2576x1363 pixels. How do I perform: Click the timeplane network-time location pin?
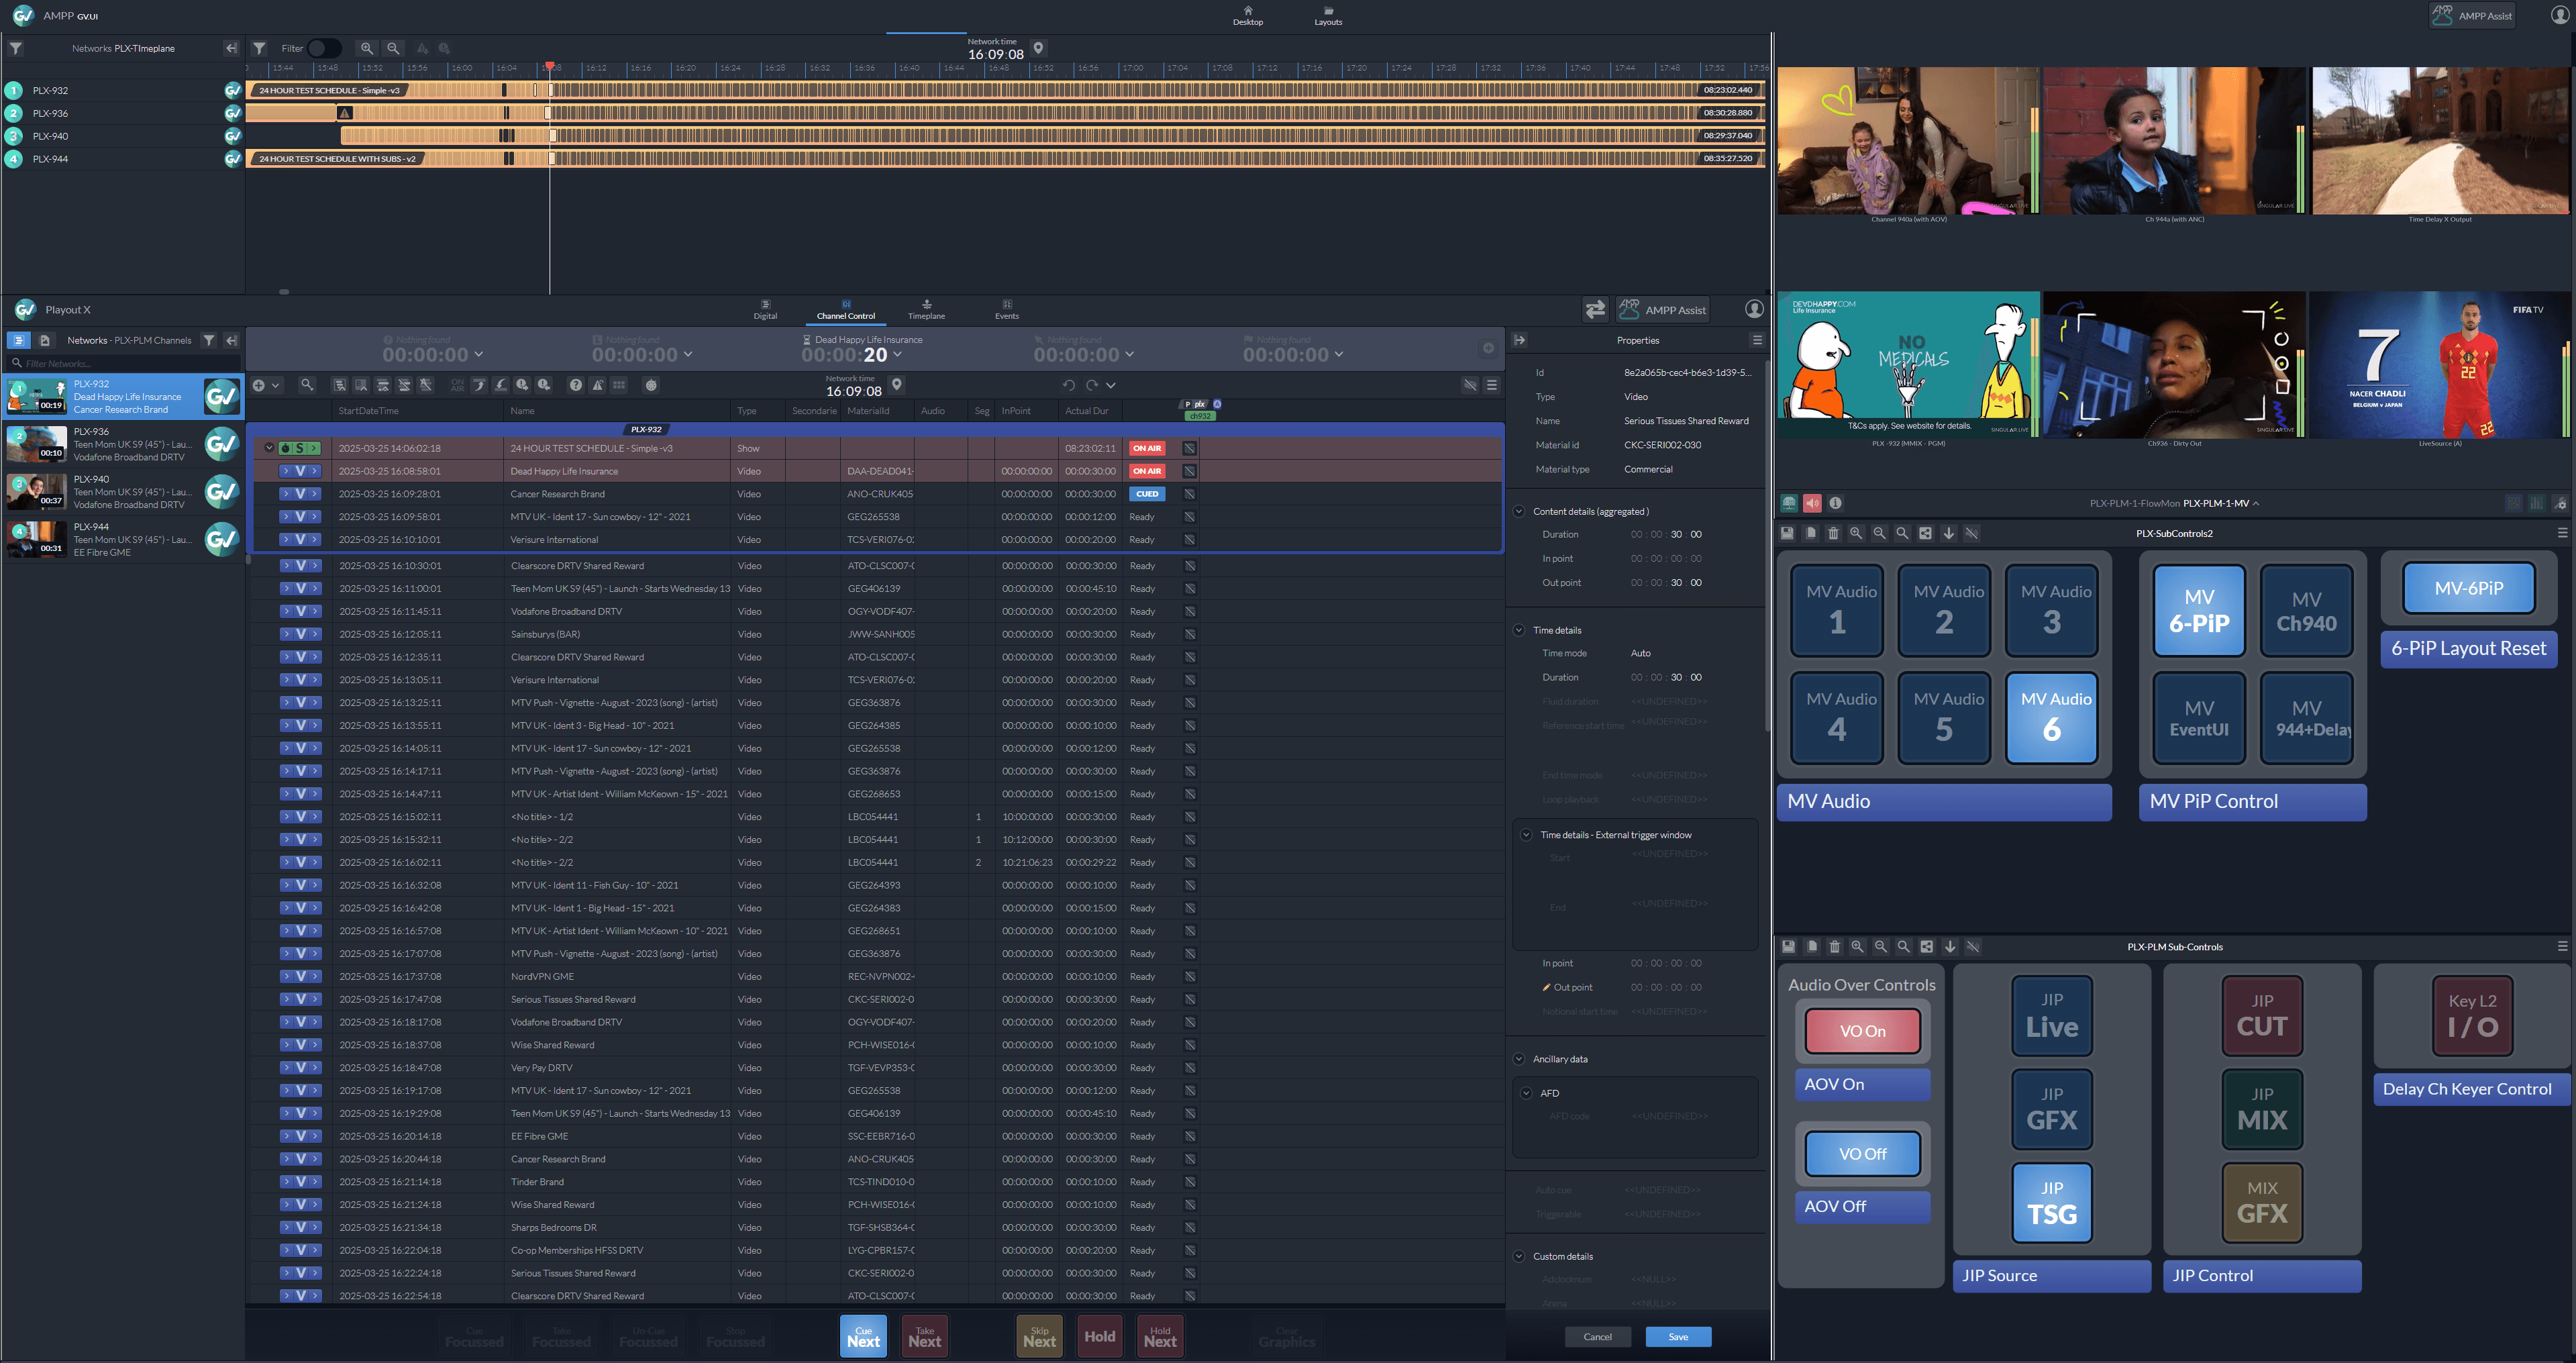1038,48
